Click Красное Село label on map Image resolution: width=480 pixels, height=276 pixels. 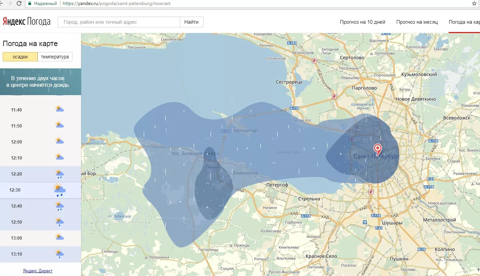coord(321,256)
